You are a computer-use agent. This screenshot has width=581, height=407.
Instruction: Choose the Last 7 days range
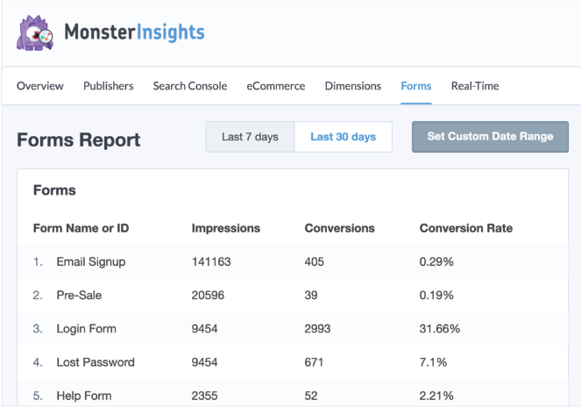point(251,137)
